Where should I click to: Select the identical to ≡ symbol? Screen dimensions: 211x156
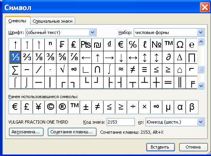pyautogui.click(x=145, y=70)
